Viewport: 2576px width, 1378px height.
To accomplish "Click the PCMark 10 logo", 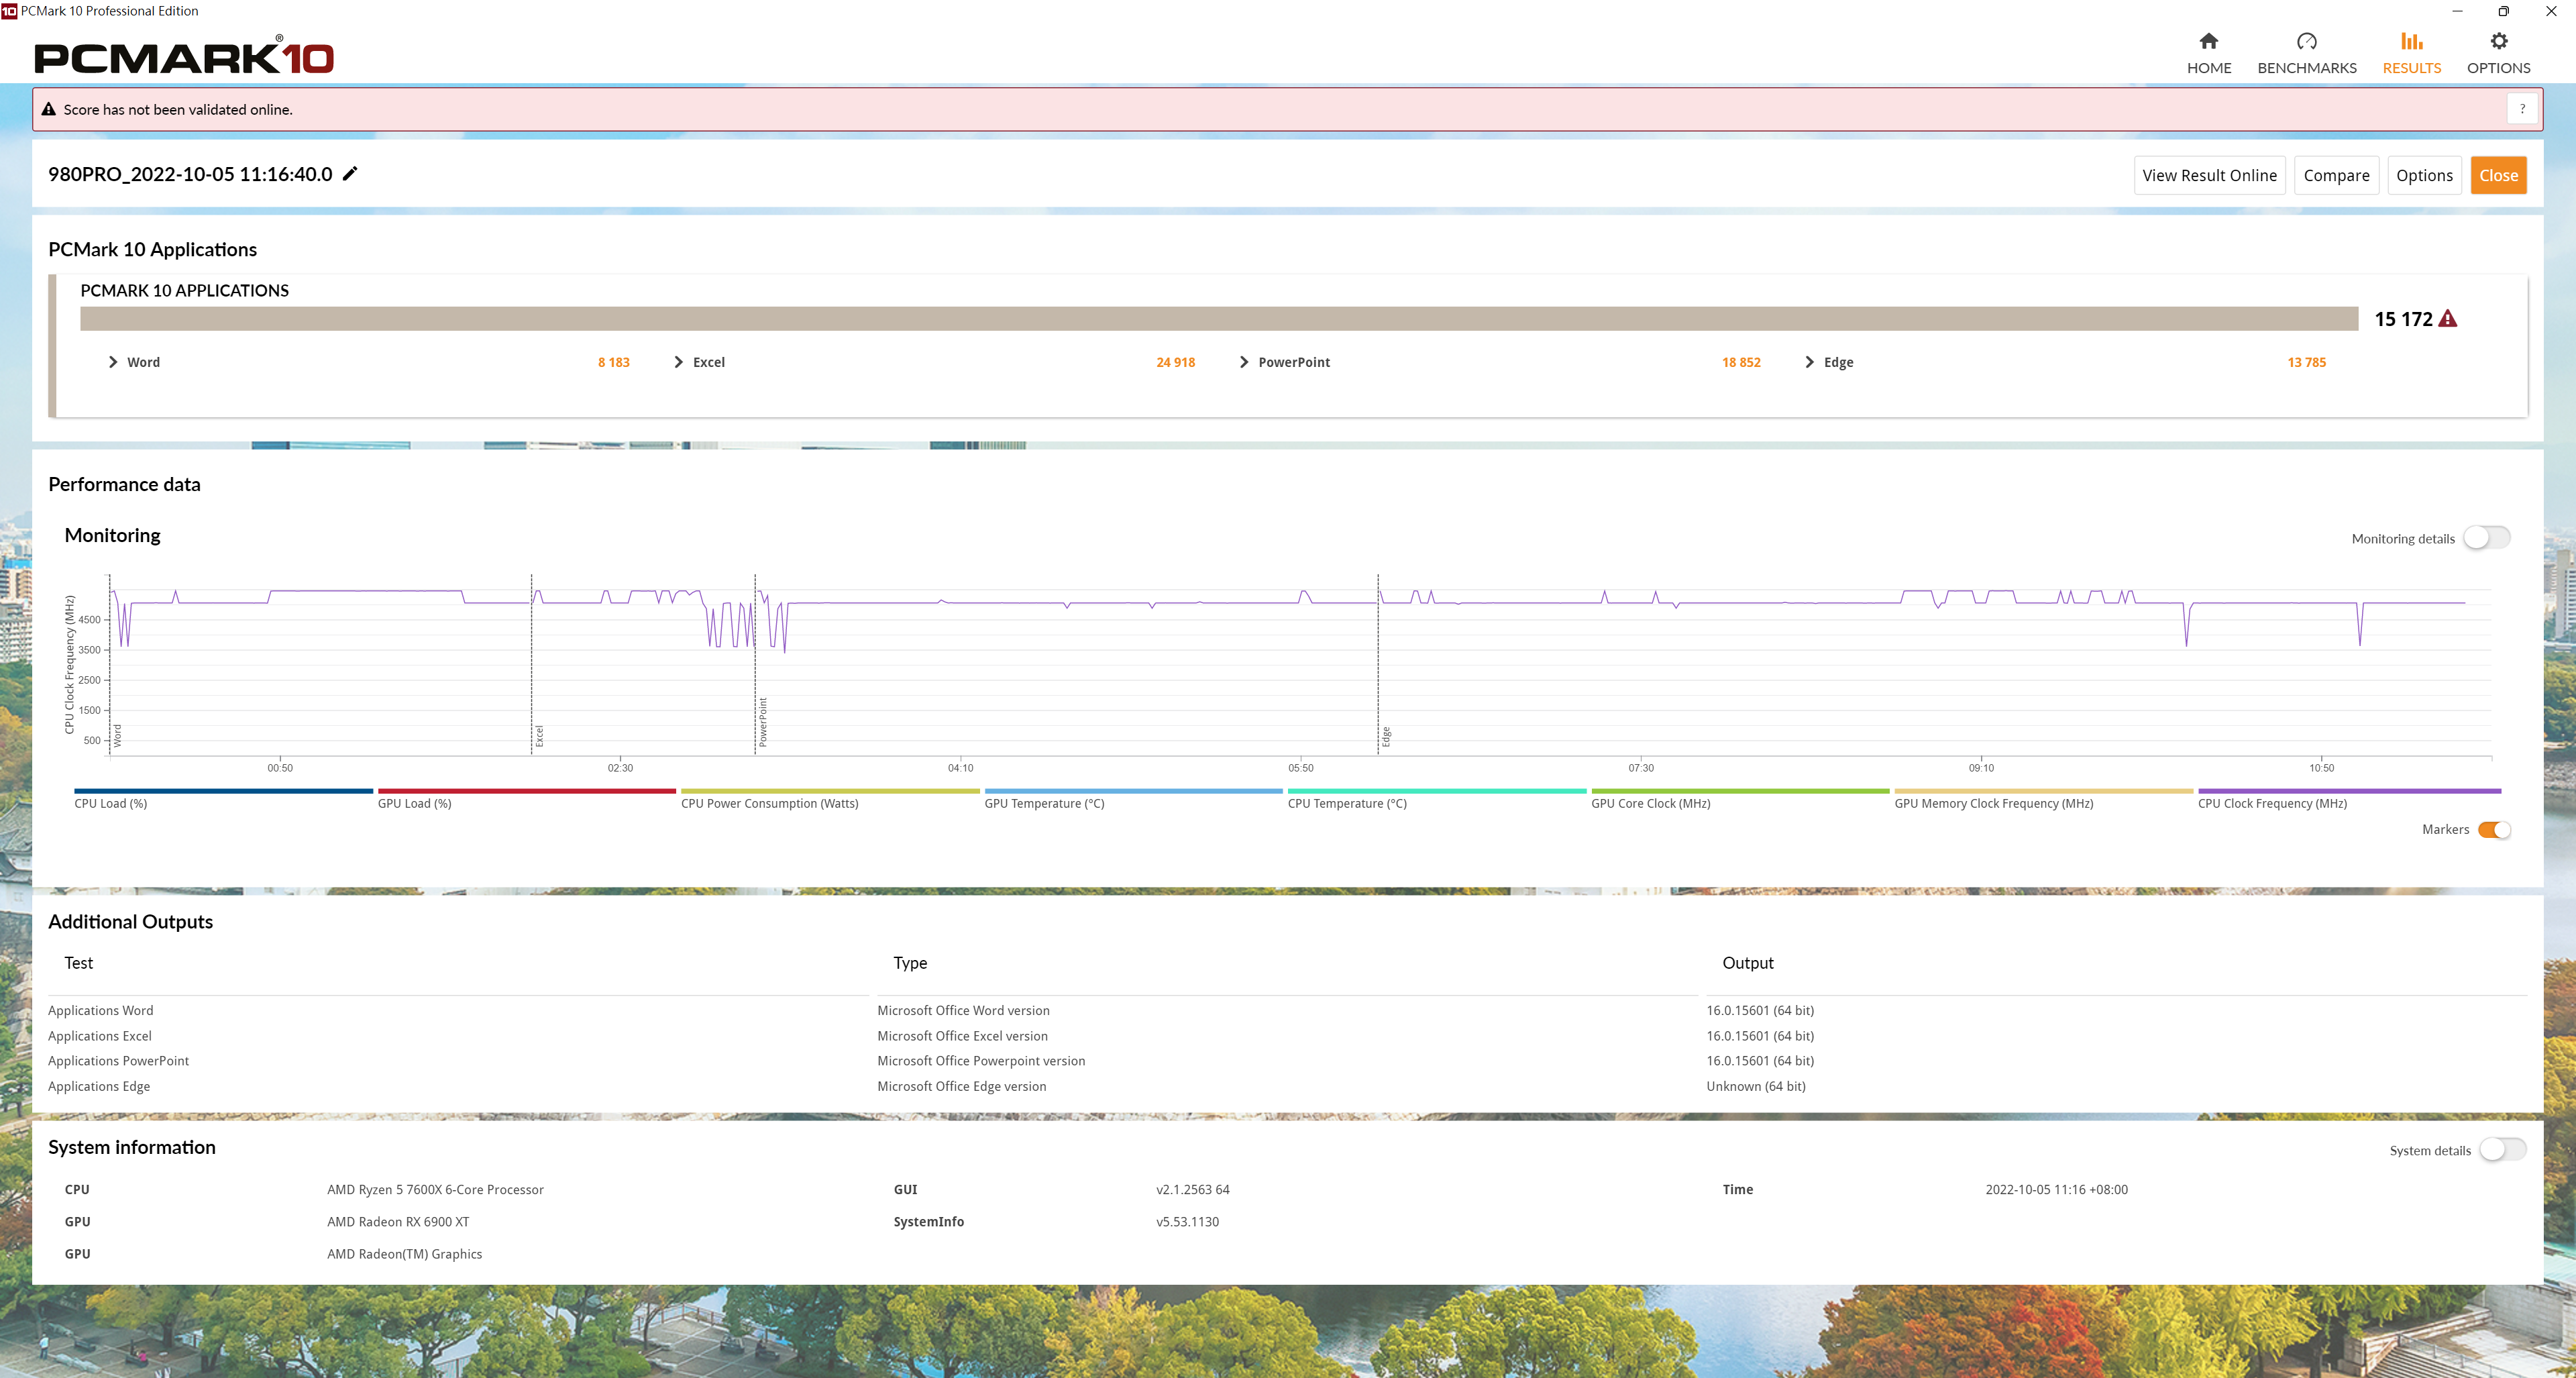I will coord(184,56).
